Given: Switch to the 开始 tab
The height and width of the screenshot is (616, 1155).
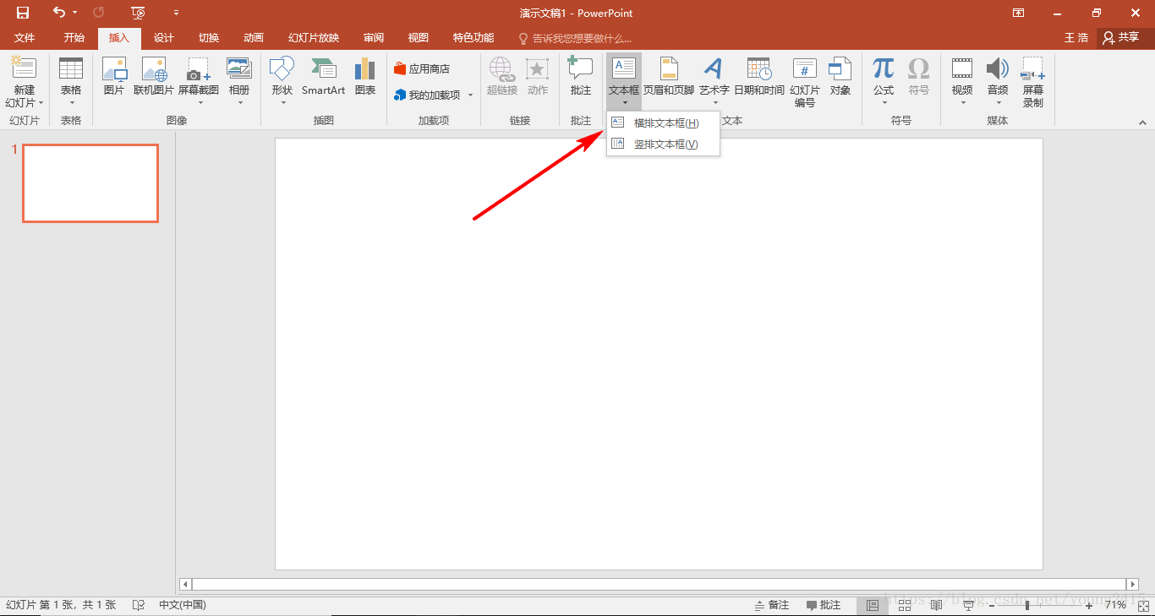Looking at the screenshot, I should click(x=74, y=38).
